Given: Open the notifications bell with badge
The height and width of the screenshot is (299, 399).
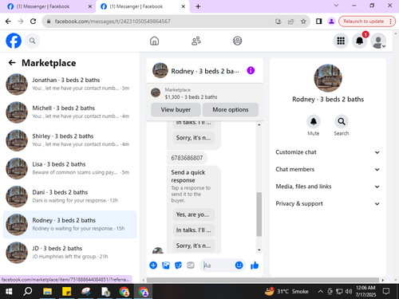Looking at the screenshot, I should pos(360,41).
